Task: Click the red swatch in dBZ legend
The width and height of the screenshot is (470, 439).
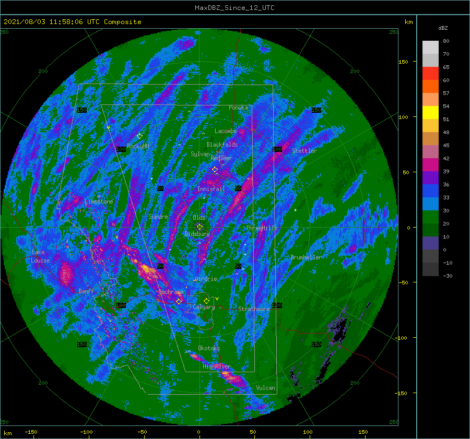Action: click(x=430, y=74)
